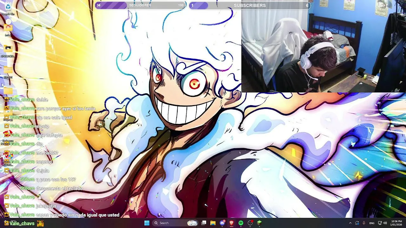Open the Windows Start menu
This screenshot has height=228, width=406.
(x=147, y=223)
